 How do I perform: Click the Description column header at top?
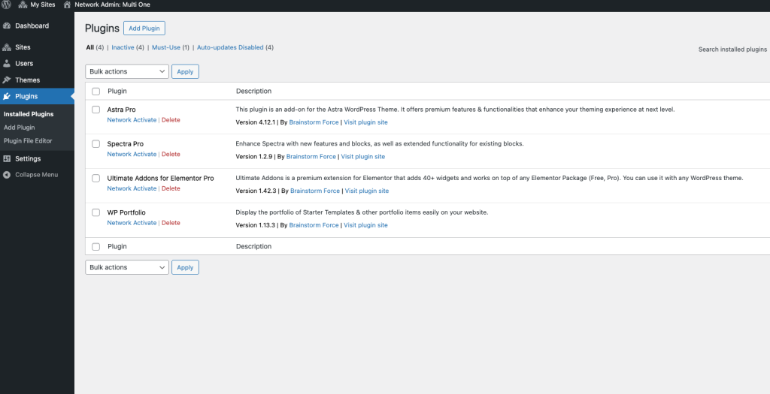coord(254,92)
